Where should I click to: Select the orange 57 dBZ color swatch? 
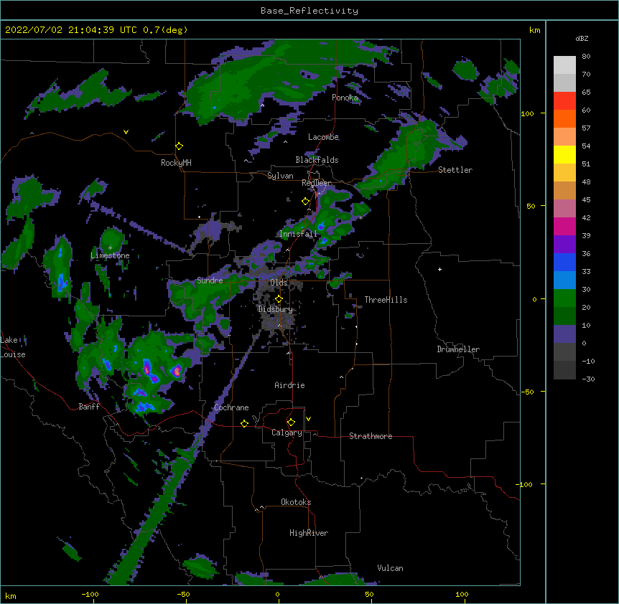point(564,118)
